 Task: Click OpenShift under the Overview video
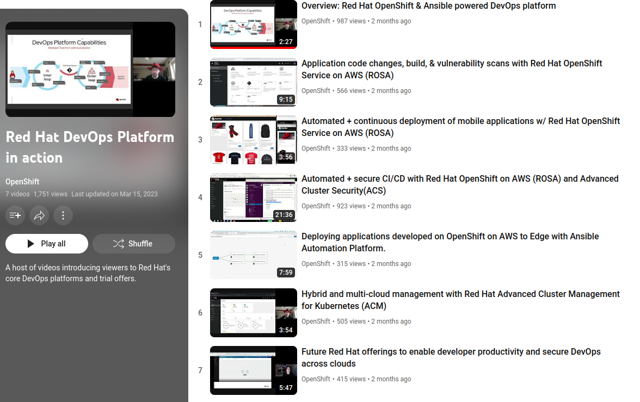(x=316, y=21)
